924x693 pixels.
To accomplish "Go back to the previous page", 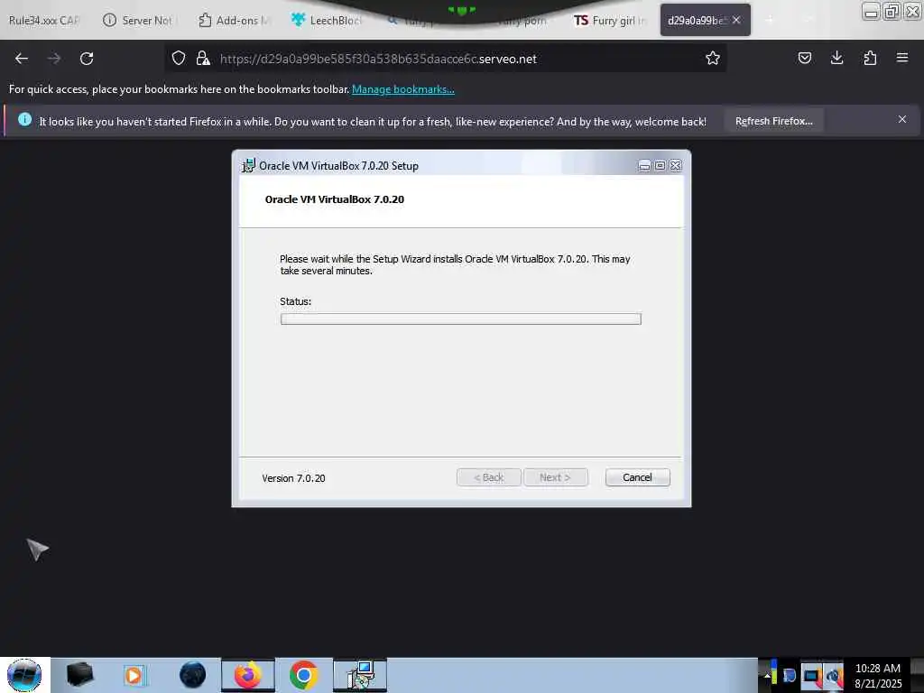I will coord(22,59).
